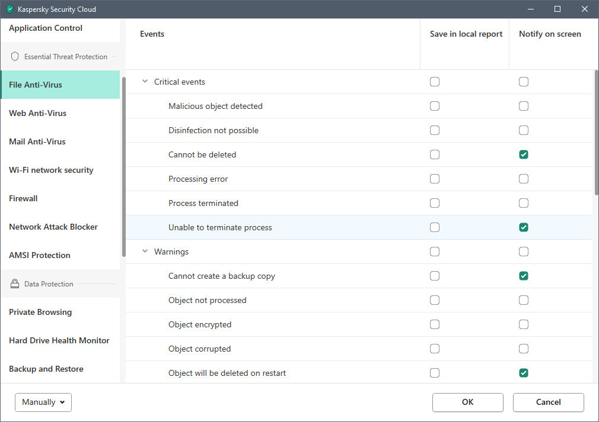Enable local report for Cannot create backup copy
This screenshot has height=422, width=599.
coord(435,276)
